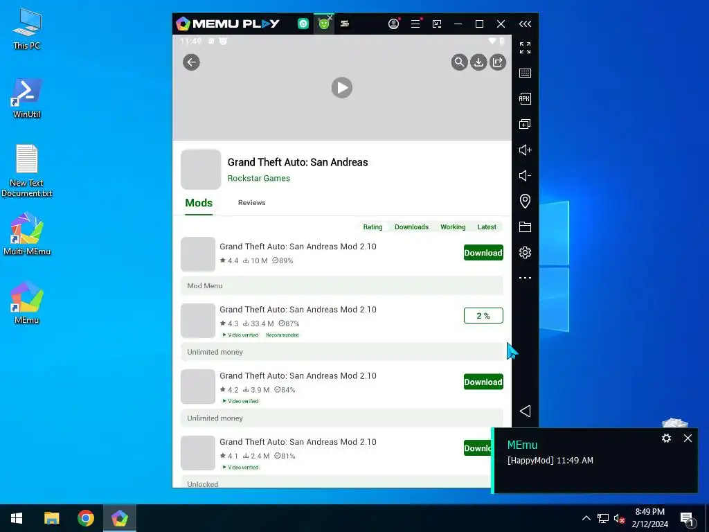Screen dimensions: 709x532
Task: Increase emulator volume
Action: [x=525, y=150]
